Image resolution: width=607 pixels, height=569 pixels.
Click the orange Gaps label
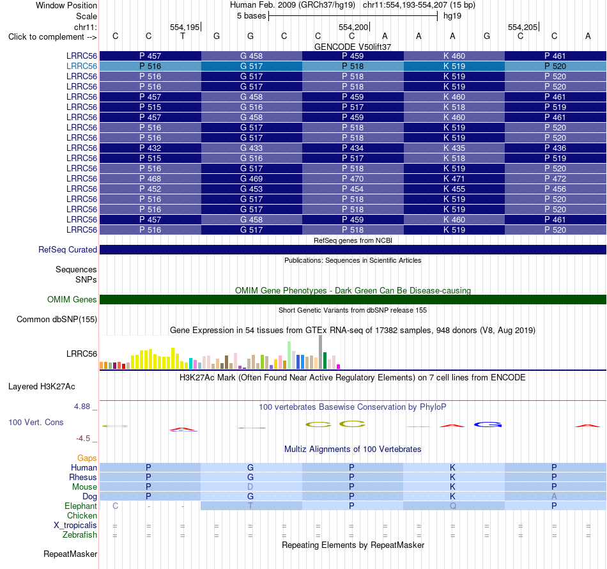[87, 458]
